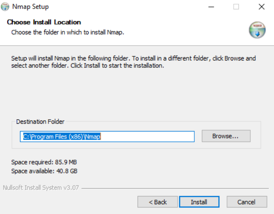The height and width of the screenshot is (214, 274).
Task: Click the 'Nullsoft Install System v3.07' branding text
Action: pos(41,187)
